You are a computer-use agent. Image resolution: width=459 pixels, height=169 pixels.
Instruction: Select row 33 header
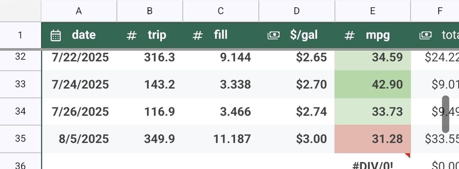20,84
